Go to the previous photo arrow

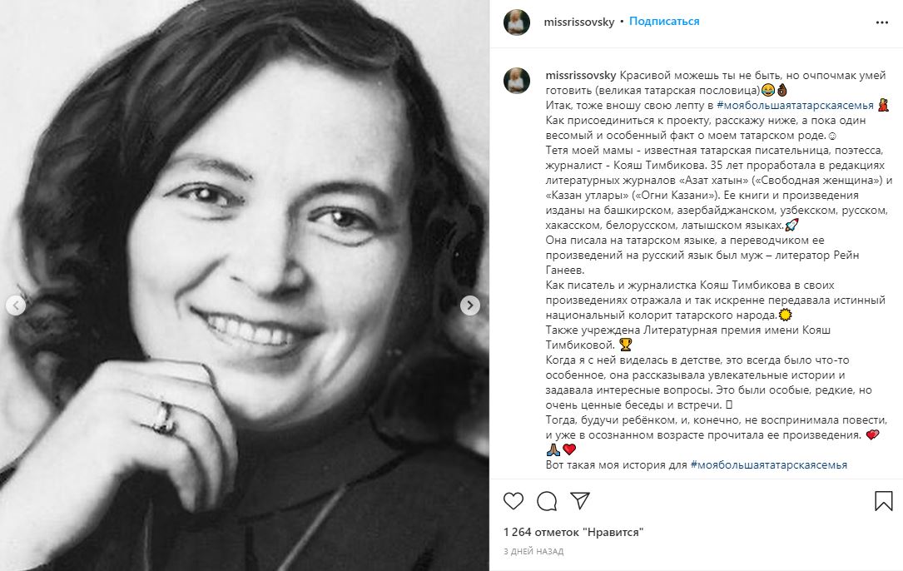tap(15, 305)
